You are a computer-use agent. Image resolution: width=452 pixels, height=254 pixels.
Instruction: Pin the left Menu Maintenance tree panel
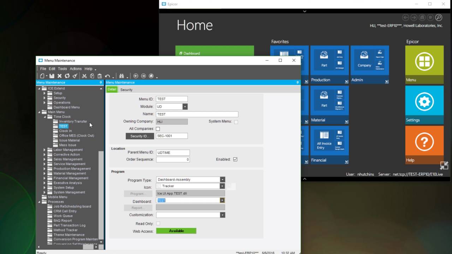[x=101, y=83]
